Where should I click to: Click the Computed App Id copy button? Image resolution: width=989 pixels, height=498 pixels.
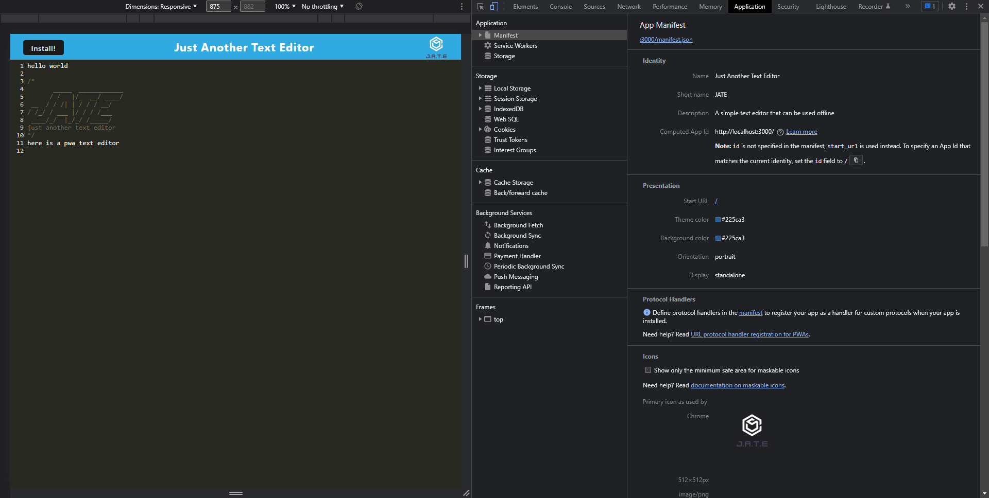(856, 160)
